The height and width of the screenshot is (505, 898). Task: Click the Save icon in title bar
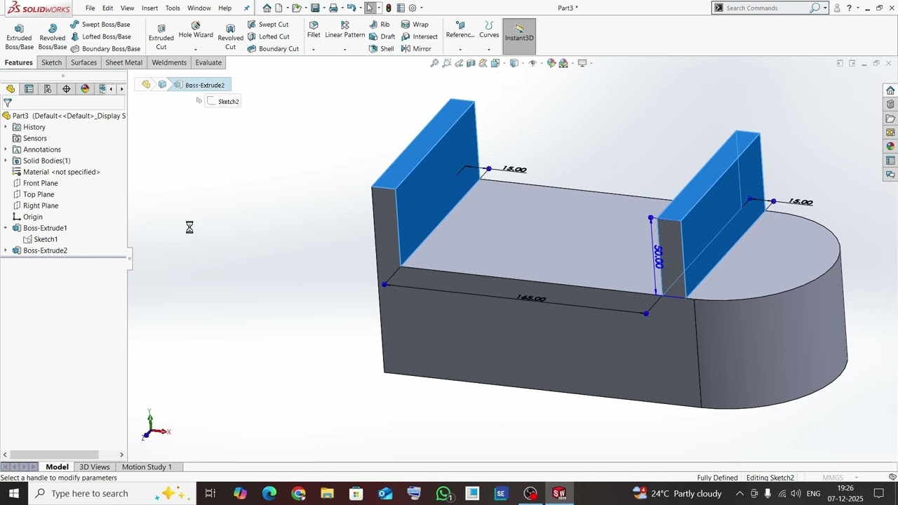pyautogui.click(x=315, y=8)
